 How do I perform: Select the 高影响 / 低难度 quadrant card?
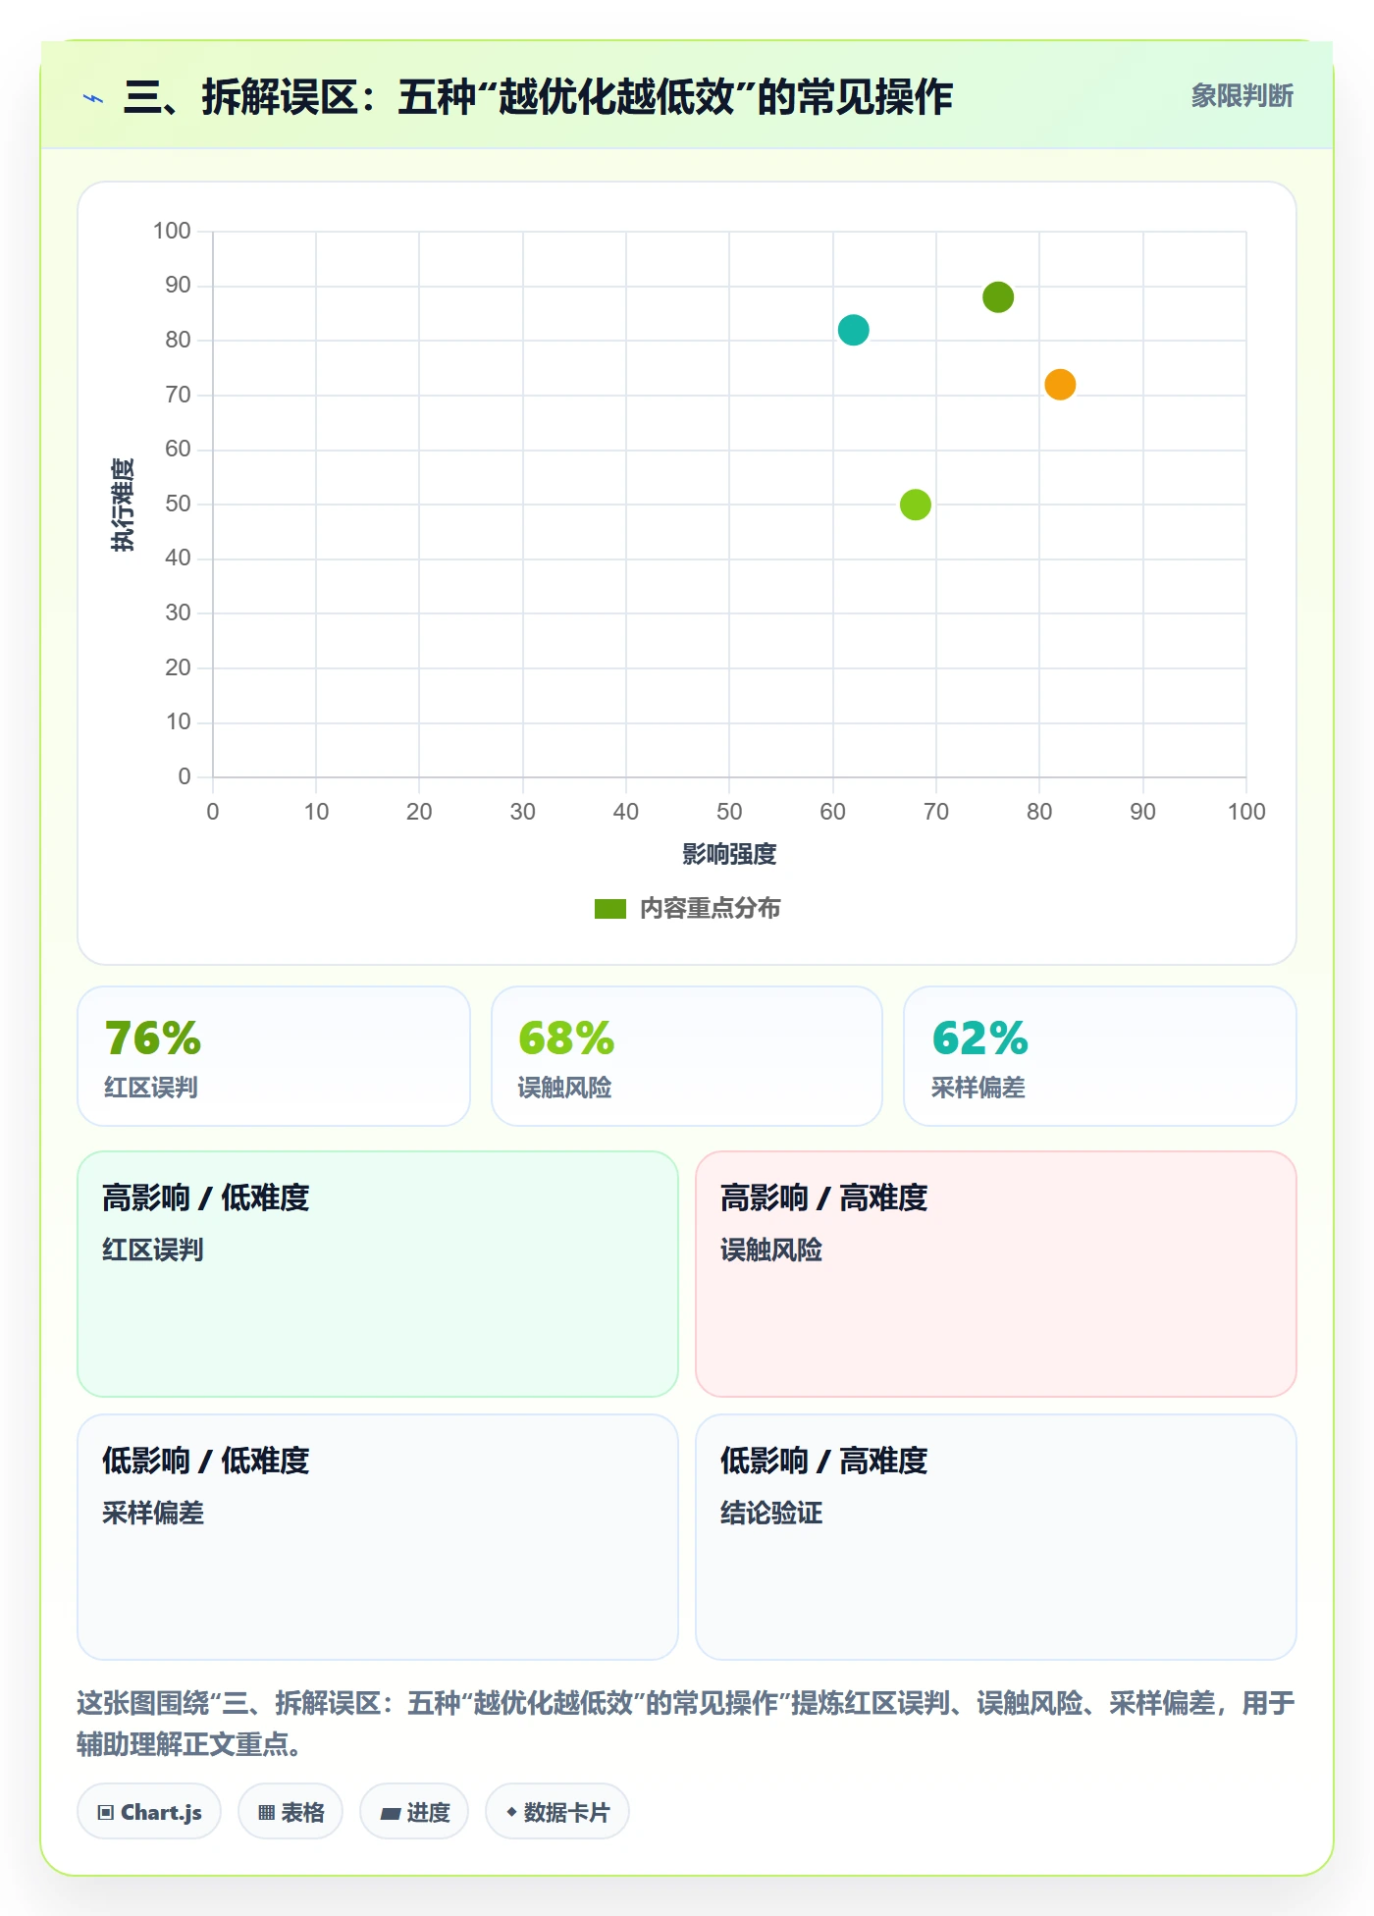[x=378, y=1274]
